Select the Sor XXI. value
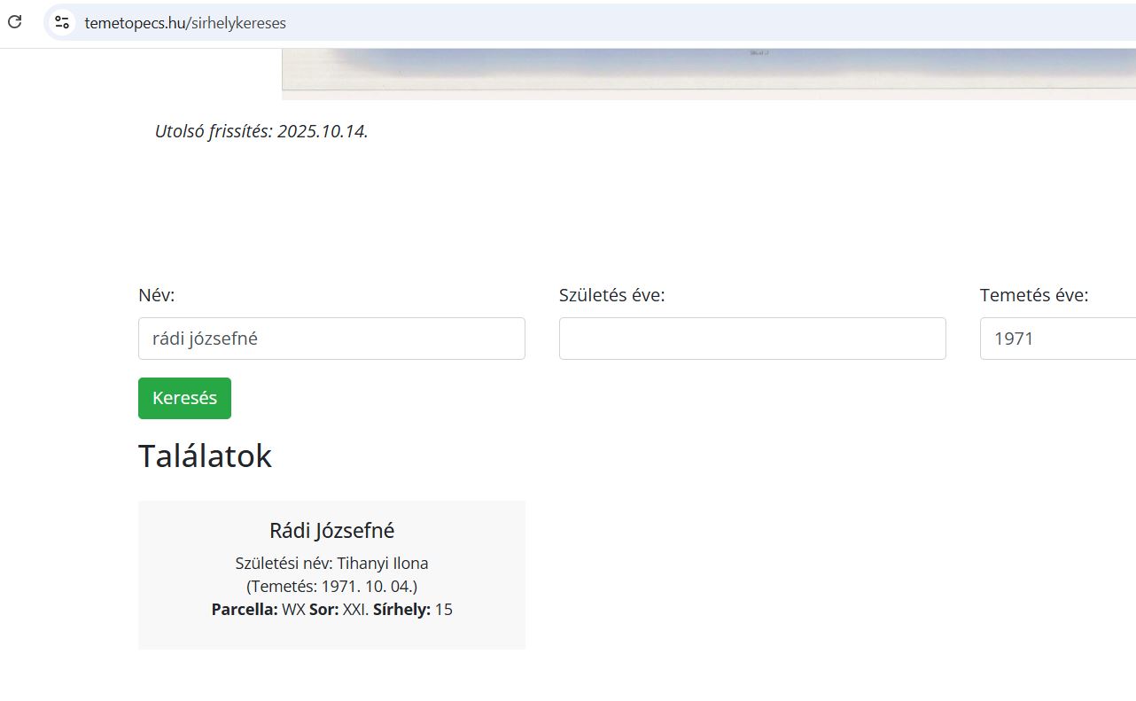 click(354, 610)
